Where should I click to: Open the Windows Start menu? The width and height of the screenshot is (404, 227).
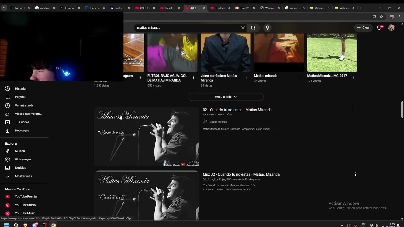click(7, 225)
